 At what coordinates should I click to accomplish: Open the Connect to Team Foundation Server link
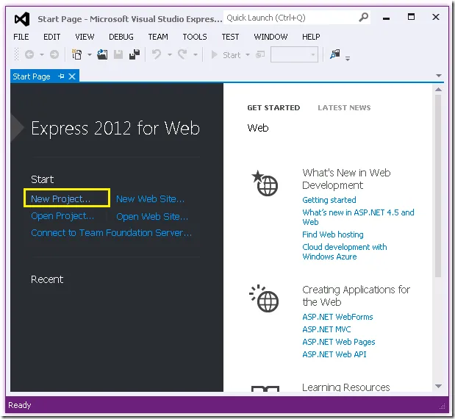pyautogui.click(x=111, y=233)
